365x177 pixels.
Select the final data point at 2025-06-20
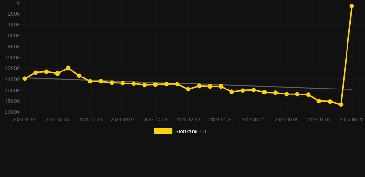[x=352, y=6]
